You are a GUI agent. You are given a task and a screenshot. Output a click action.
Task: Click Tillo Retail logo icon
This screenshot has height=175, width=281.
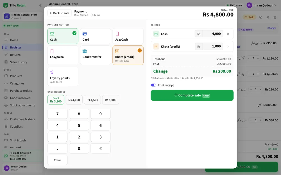click(6, 5)
